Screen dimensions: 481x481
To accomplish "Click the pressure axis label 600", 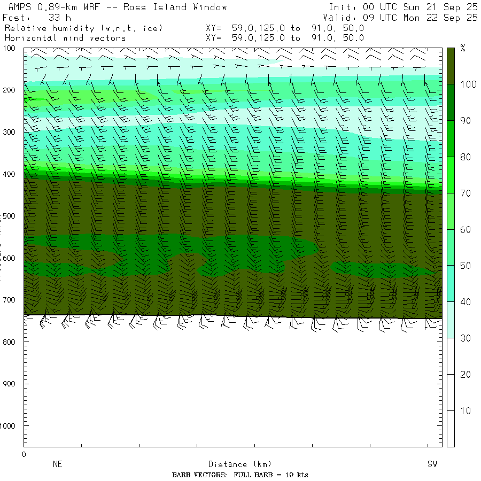I will (9, 258).
